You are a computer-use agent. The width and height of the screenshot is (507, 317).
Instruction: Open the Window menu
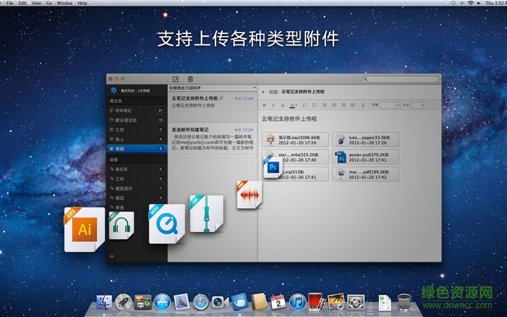pyautogui.click(x=65, y=3)
